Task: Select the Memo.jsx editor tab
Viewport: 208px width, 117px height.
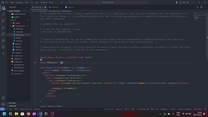Action: (39, 7)
